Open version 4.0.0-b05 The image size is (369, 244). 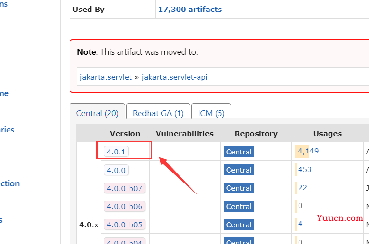coord(124,224)
